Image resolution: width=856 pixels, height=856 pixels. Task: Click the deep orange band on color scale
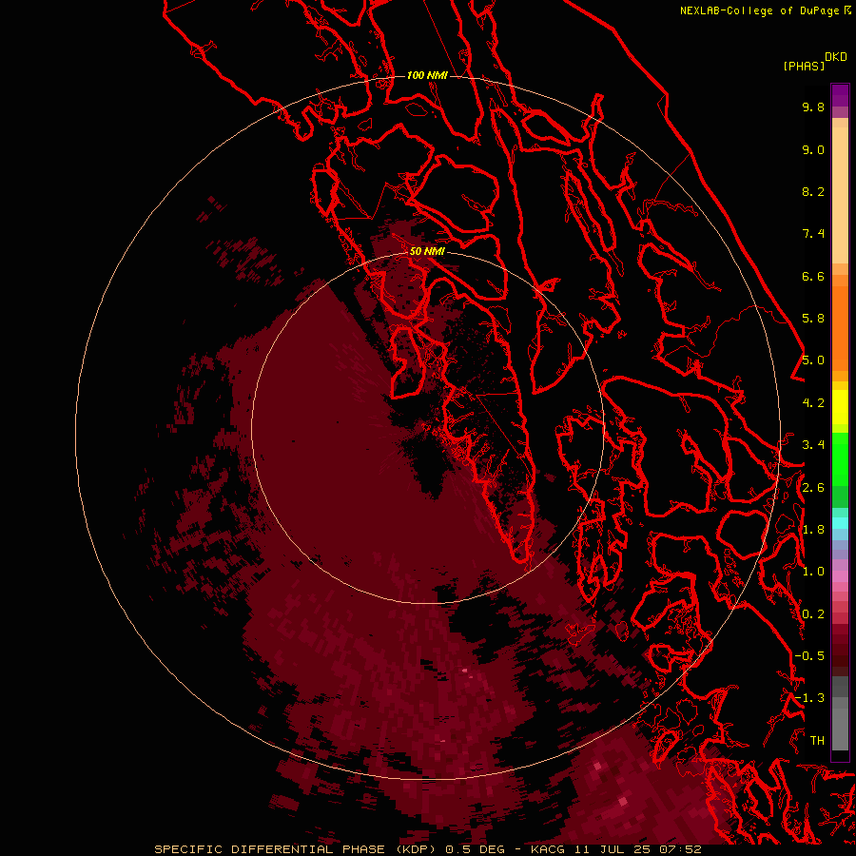point(840,329)
